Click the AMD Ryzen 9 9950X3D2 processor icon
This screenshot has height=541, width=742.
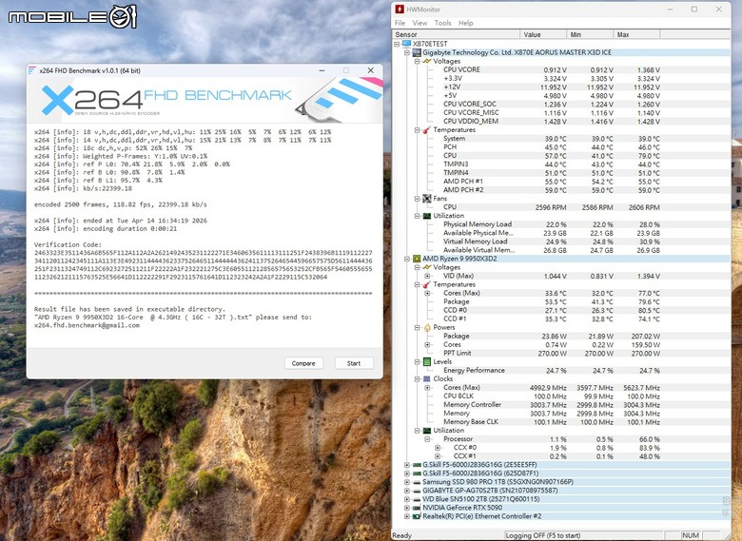coord(417,259)
